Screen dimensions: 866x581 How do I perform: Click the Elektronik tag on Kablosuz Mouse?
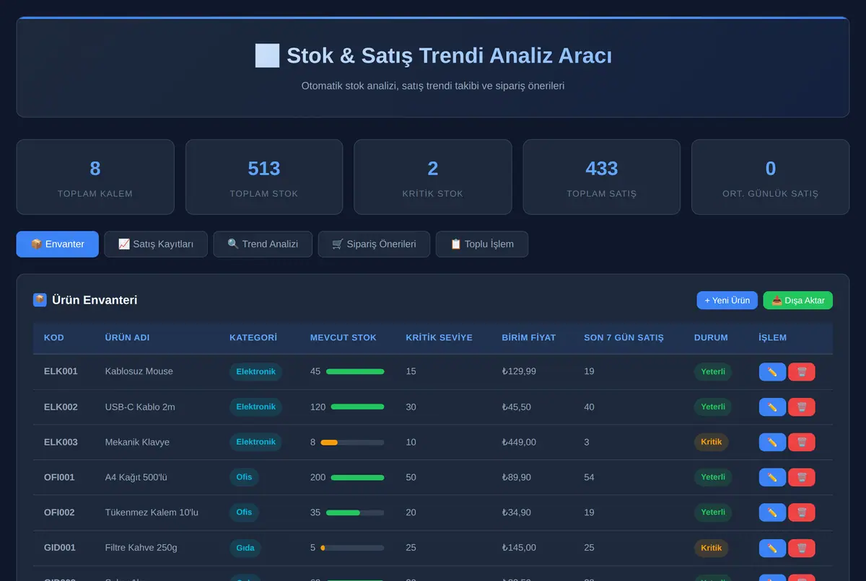[x=255, y=372]
